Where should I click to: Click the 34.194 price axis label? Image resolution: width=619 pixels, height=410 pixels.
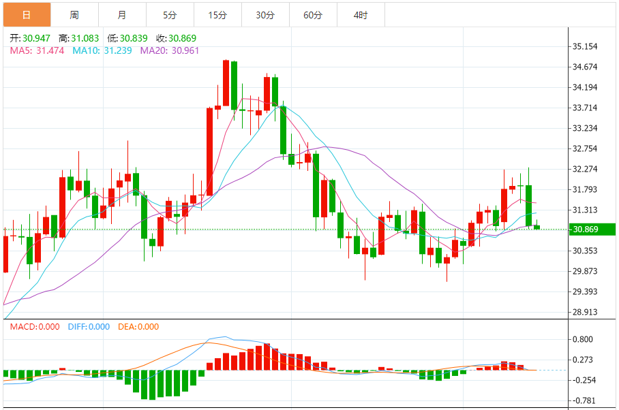pyautogui.click(x=585, y=88)
